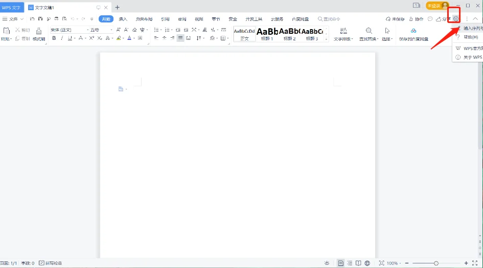Screen dimensions: 483x268
Task: Open the font color dropdown arrow
Action: click(134, 38)
